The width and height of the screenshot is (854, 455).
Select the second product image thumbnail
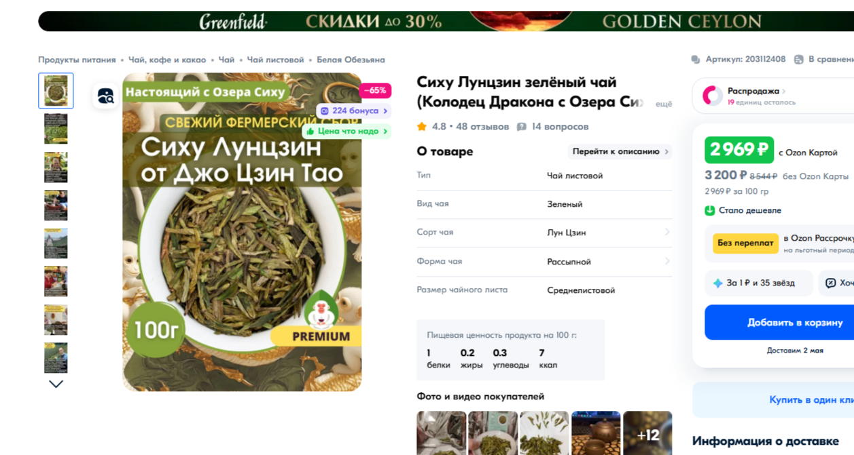pos(56,128)
